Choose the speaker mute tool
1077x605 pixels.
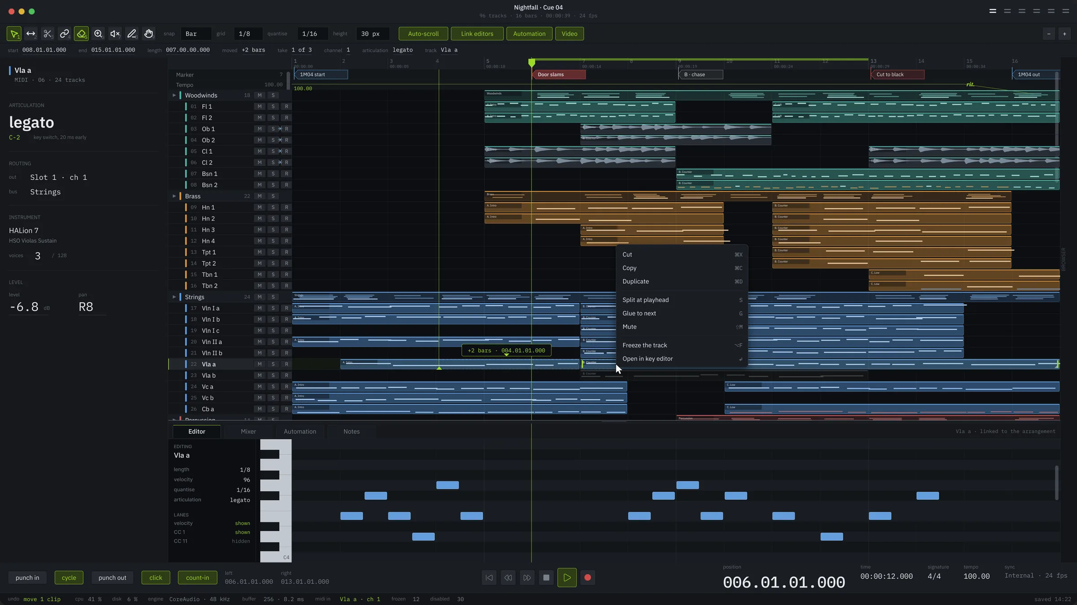115,34
